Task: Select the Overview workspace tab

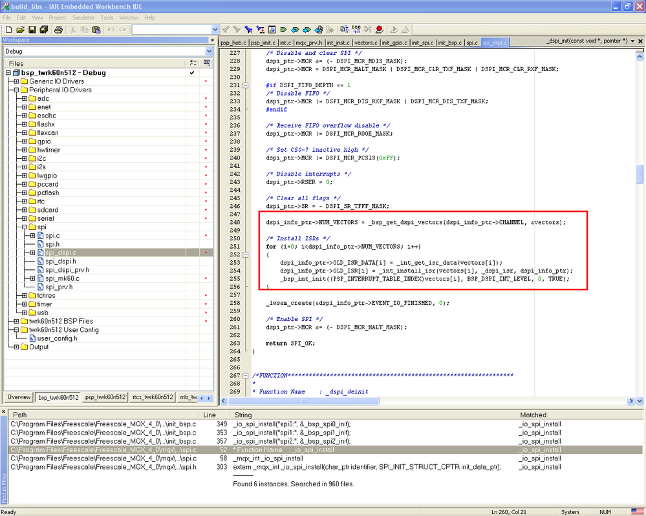Action: [19, 397]
